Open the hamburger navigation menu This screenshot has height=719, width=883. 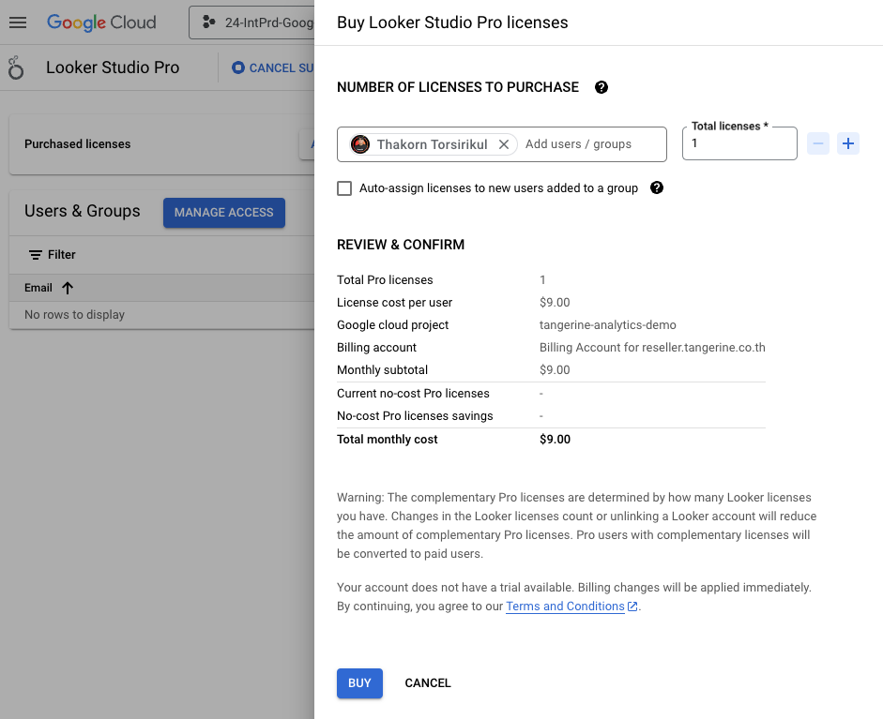coord(18,22)
